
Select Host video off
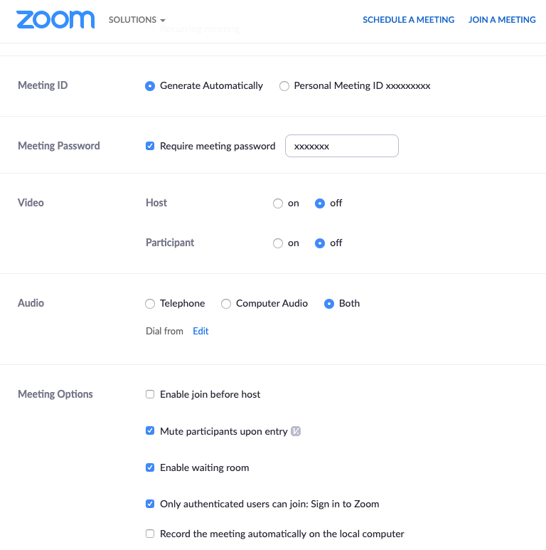[320, 203]
